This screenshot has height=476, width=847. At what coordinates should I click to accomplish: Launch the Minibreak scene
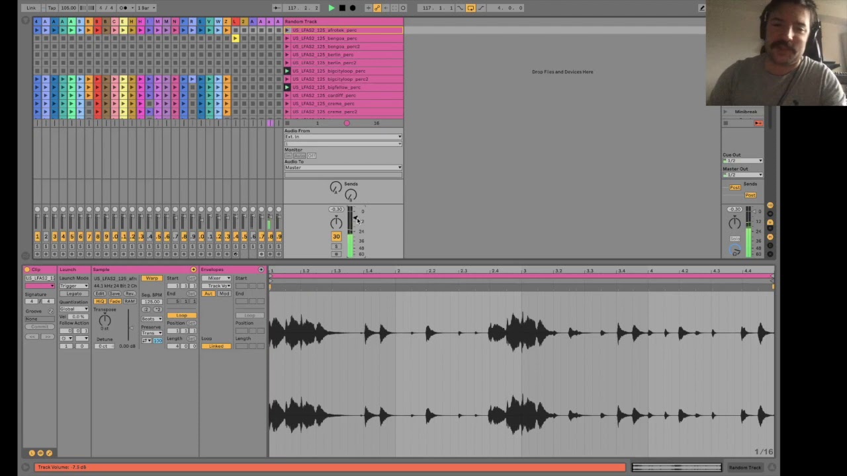(x=725, y=112)
